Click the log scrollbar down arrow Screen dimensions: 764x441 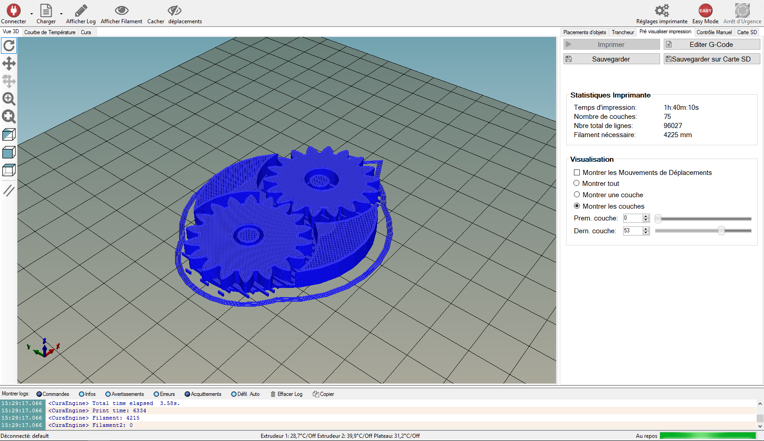(760, 426)
